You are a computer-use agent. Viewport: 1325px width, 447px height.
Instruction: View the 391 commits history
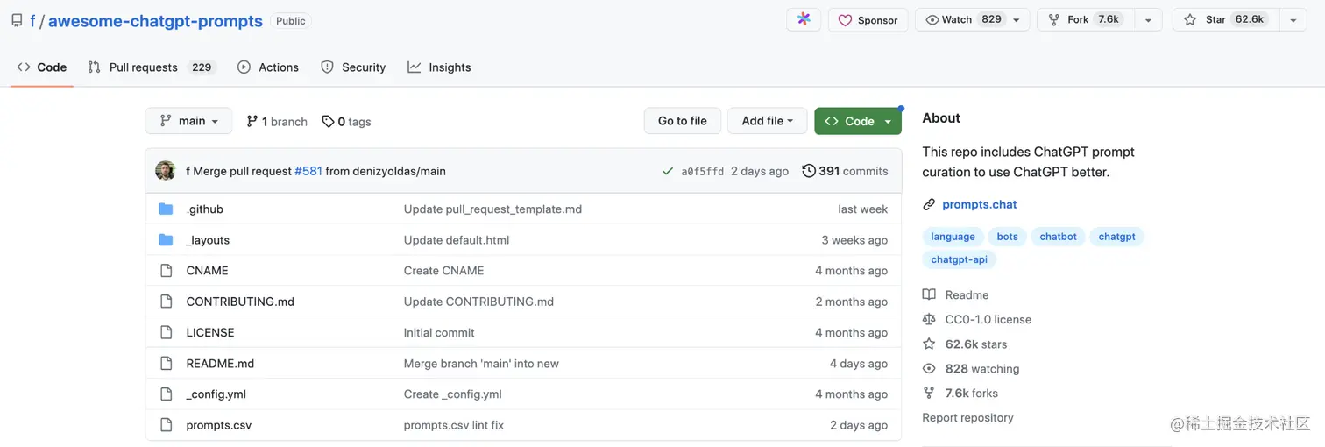(845, 171)
